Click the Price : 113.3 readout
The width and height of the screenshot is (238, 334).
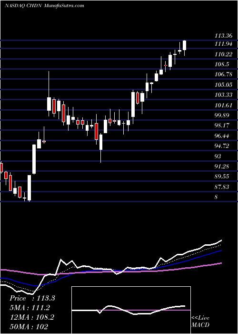tap(32, 298)
